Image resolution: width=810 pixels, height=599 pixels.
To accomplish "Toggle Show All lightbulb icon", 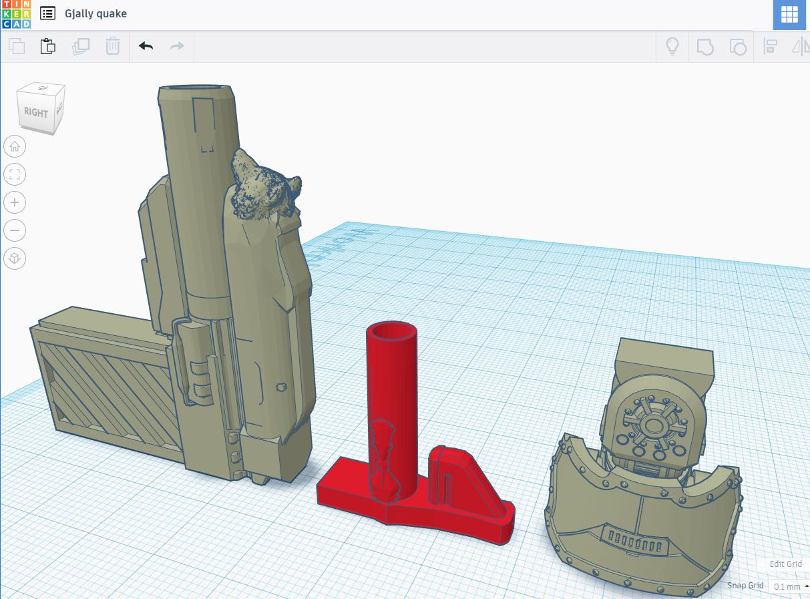I will (672, 46).
